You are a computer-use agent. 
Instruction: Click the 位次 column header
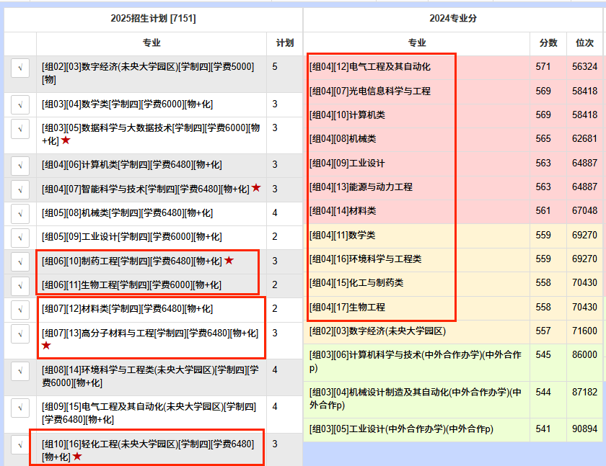pyautogui.click(x=584, y=42)
